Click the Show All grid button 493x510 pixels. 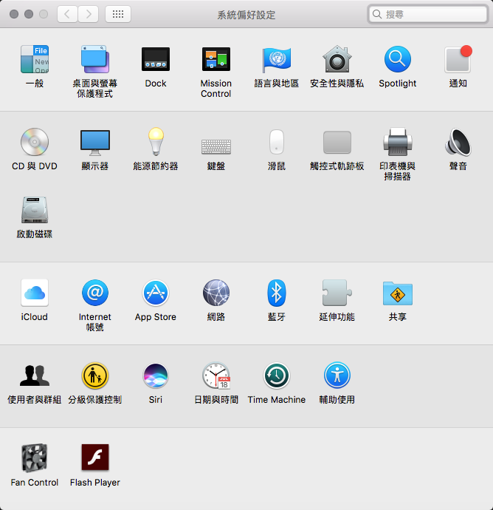(x=118, y=14)
